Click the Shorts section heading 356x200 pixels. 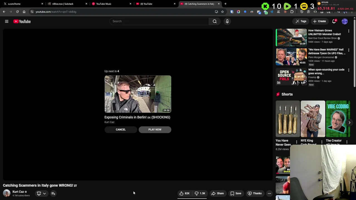click(287, 94)
